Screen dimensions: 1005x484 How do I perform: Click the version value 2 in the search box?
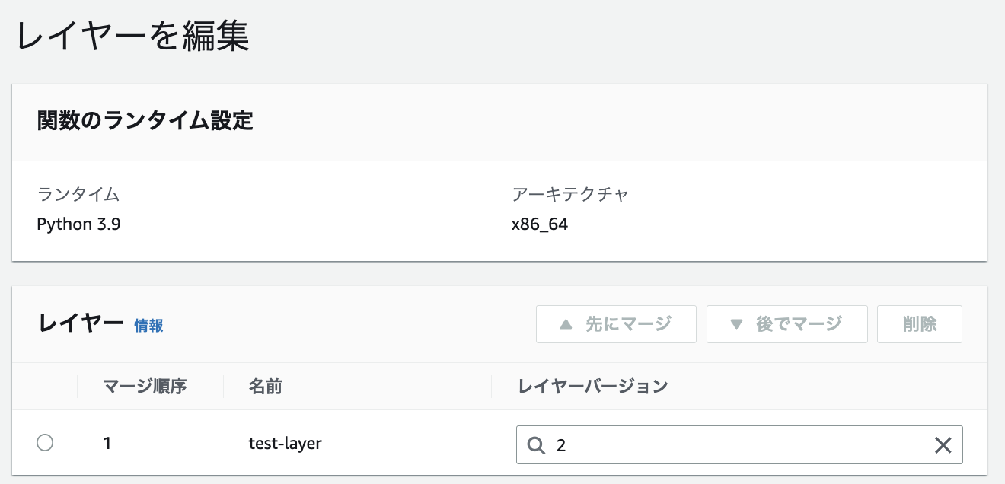pos(561,444)
